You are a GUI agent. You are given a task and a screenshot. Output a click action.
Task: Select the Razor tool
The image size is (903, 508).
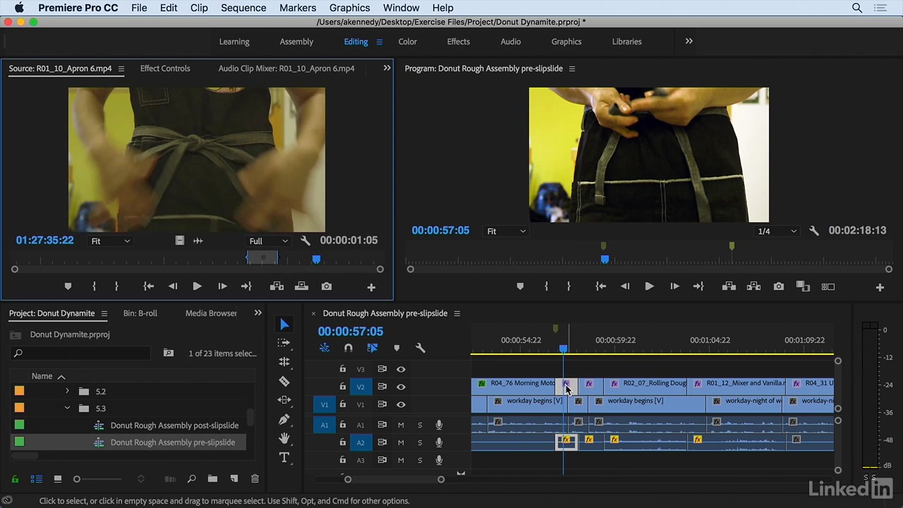(284, 381)
